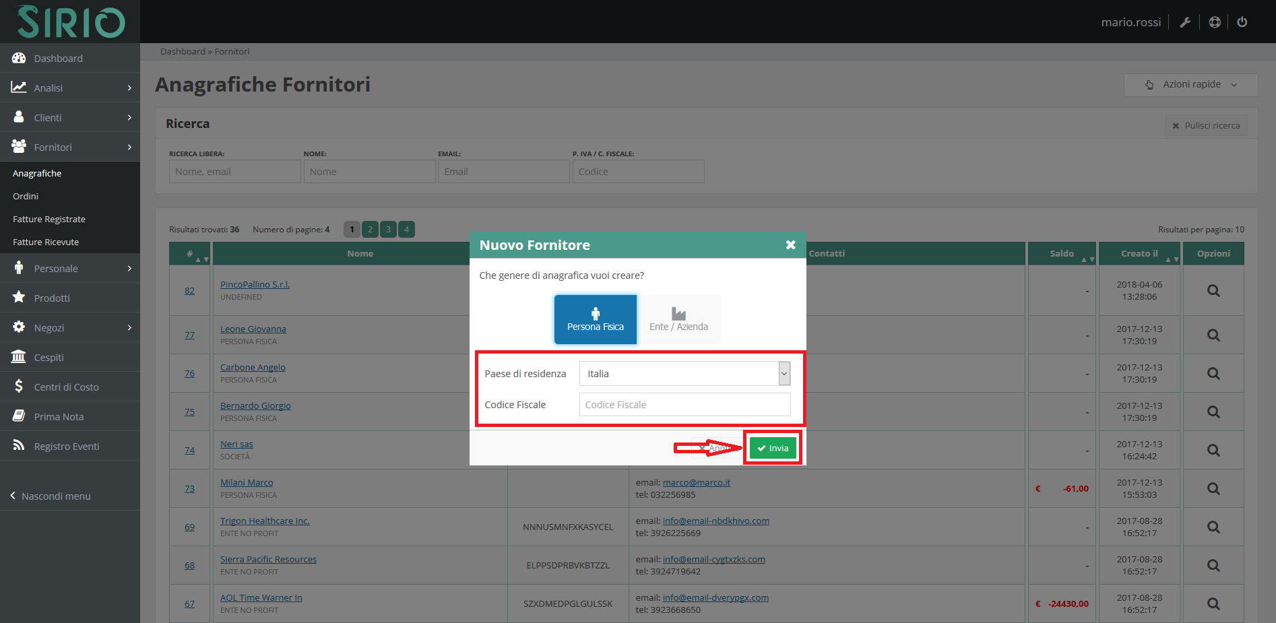This screenshot has width=1276, height=623.
Task: Open the Paese di residenza dropdown
Action: [684, 374]
